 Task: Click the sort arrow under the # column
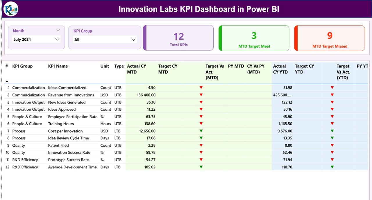pos(6,81)
